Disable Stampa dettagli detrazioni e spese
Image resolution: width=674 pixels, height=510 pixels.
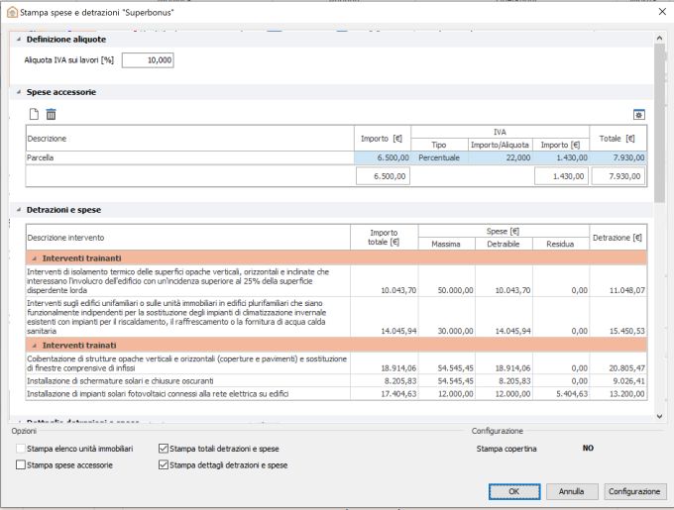pos(164,464)
